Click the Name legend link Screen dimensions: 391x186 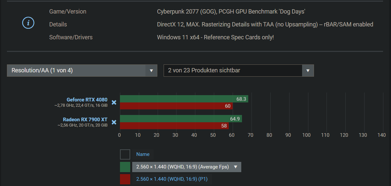point(143,154)
